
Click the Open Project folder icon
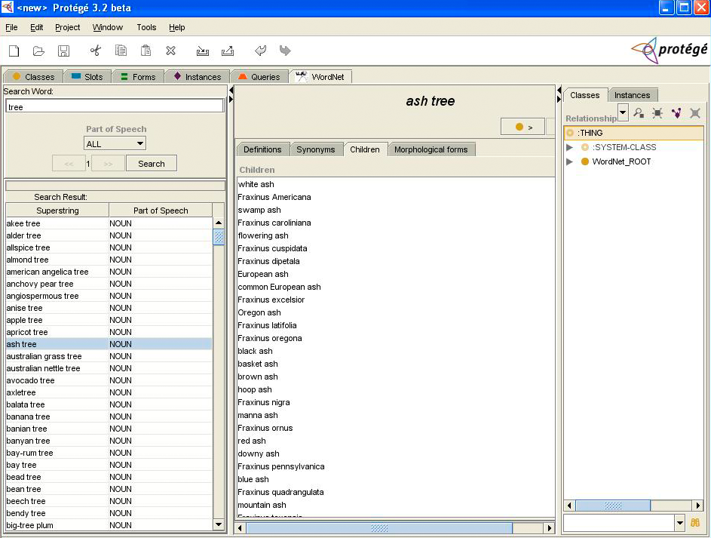38,51
